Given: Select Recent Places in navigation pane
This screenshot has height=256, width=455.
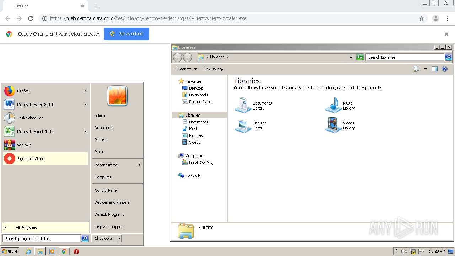Looking at the screenshot, I should tap(201, 102).
